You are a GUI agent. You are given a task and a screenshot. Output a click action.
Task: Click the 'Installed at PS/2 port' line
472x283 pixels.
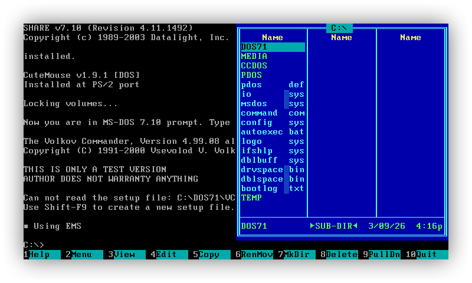tap(81, 84)
